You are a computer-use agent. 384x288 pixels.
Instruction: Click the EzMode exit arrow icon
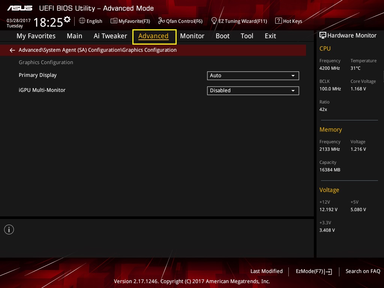tap(328, 271)
